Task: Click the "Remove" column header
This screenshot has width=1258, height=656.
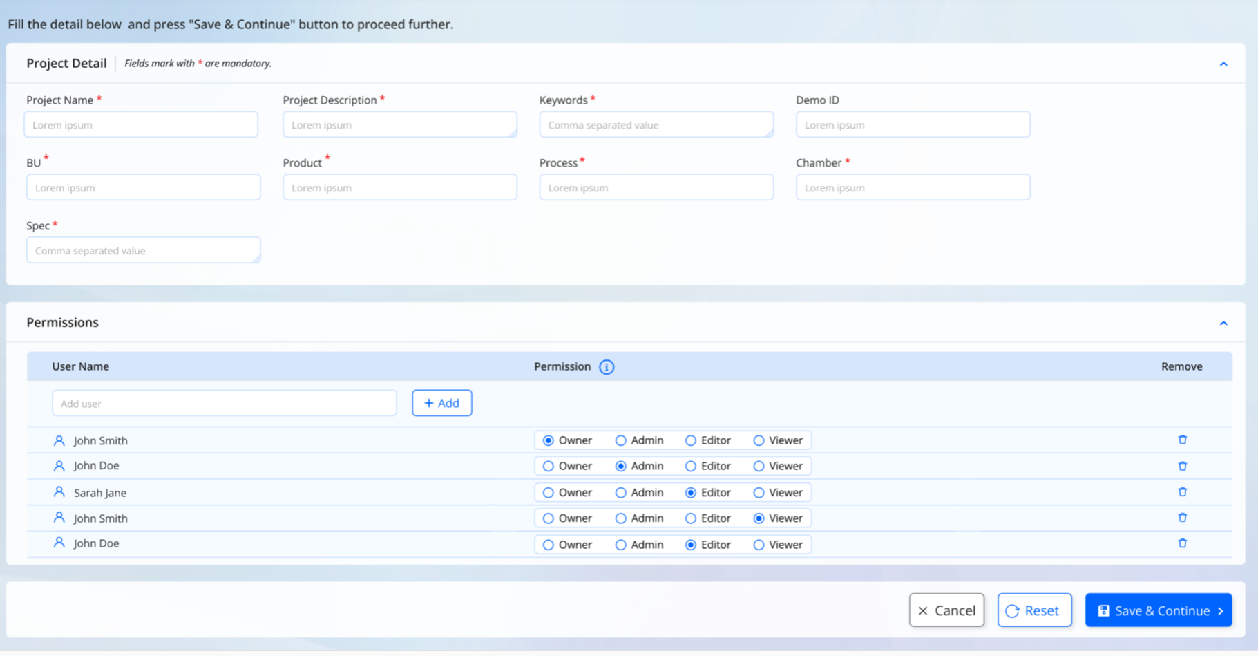Action: pyautogui.click(x=1181, y=366)
